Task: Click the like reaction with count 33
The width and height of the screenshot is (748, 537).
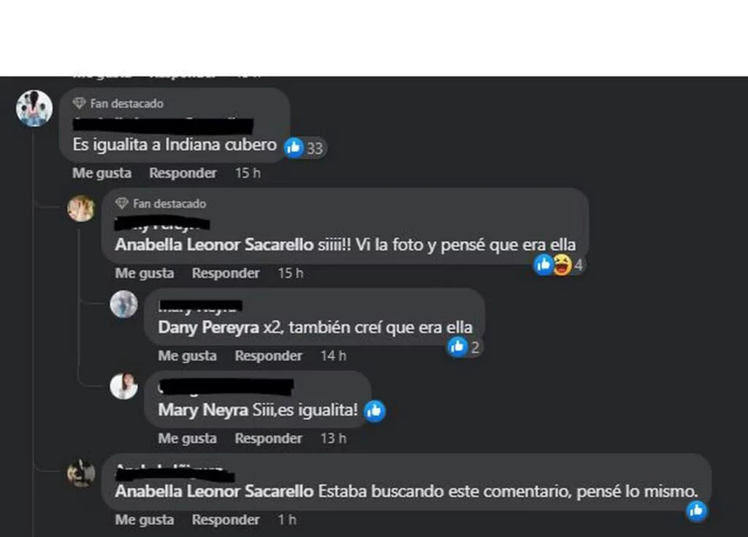Action: pos(305,148)
